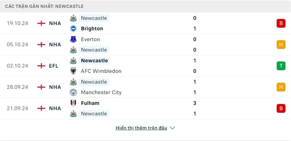The width and height of the screenshot is (291, 141).
Task: Click green T result badge
Action: coord(281,66)
